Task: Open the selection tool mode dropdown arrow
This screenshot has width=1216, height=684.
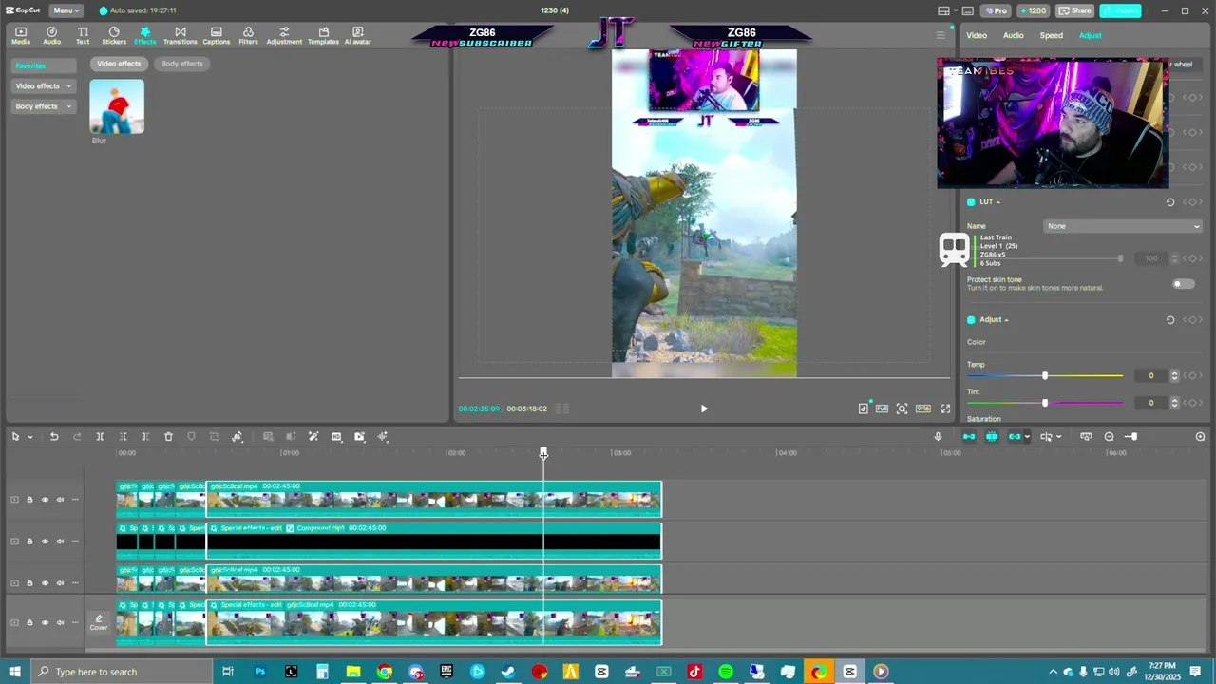Action: click(29, 437)
